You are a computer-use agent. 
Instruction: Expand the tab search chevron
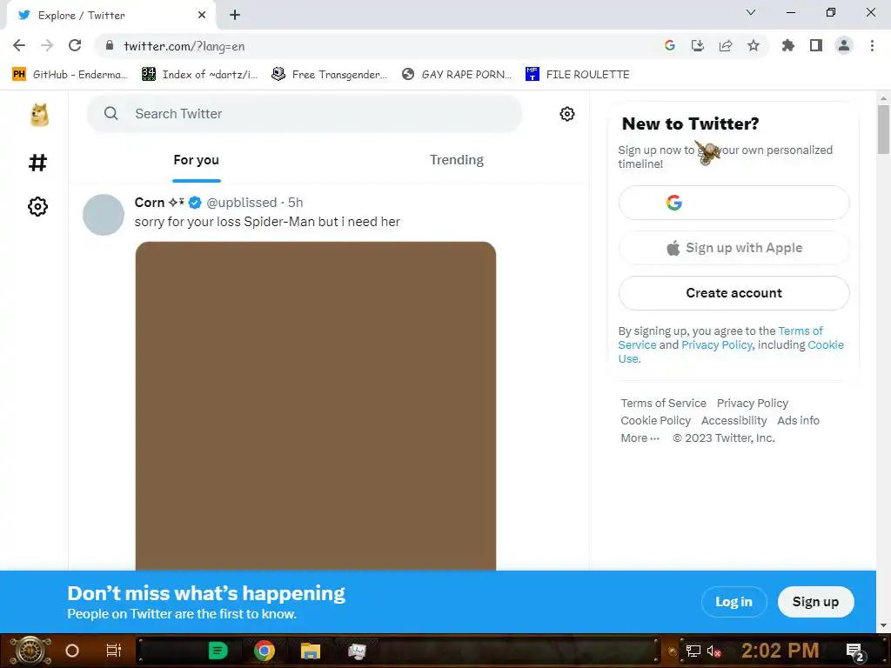click(x=751, y=12)
